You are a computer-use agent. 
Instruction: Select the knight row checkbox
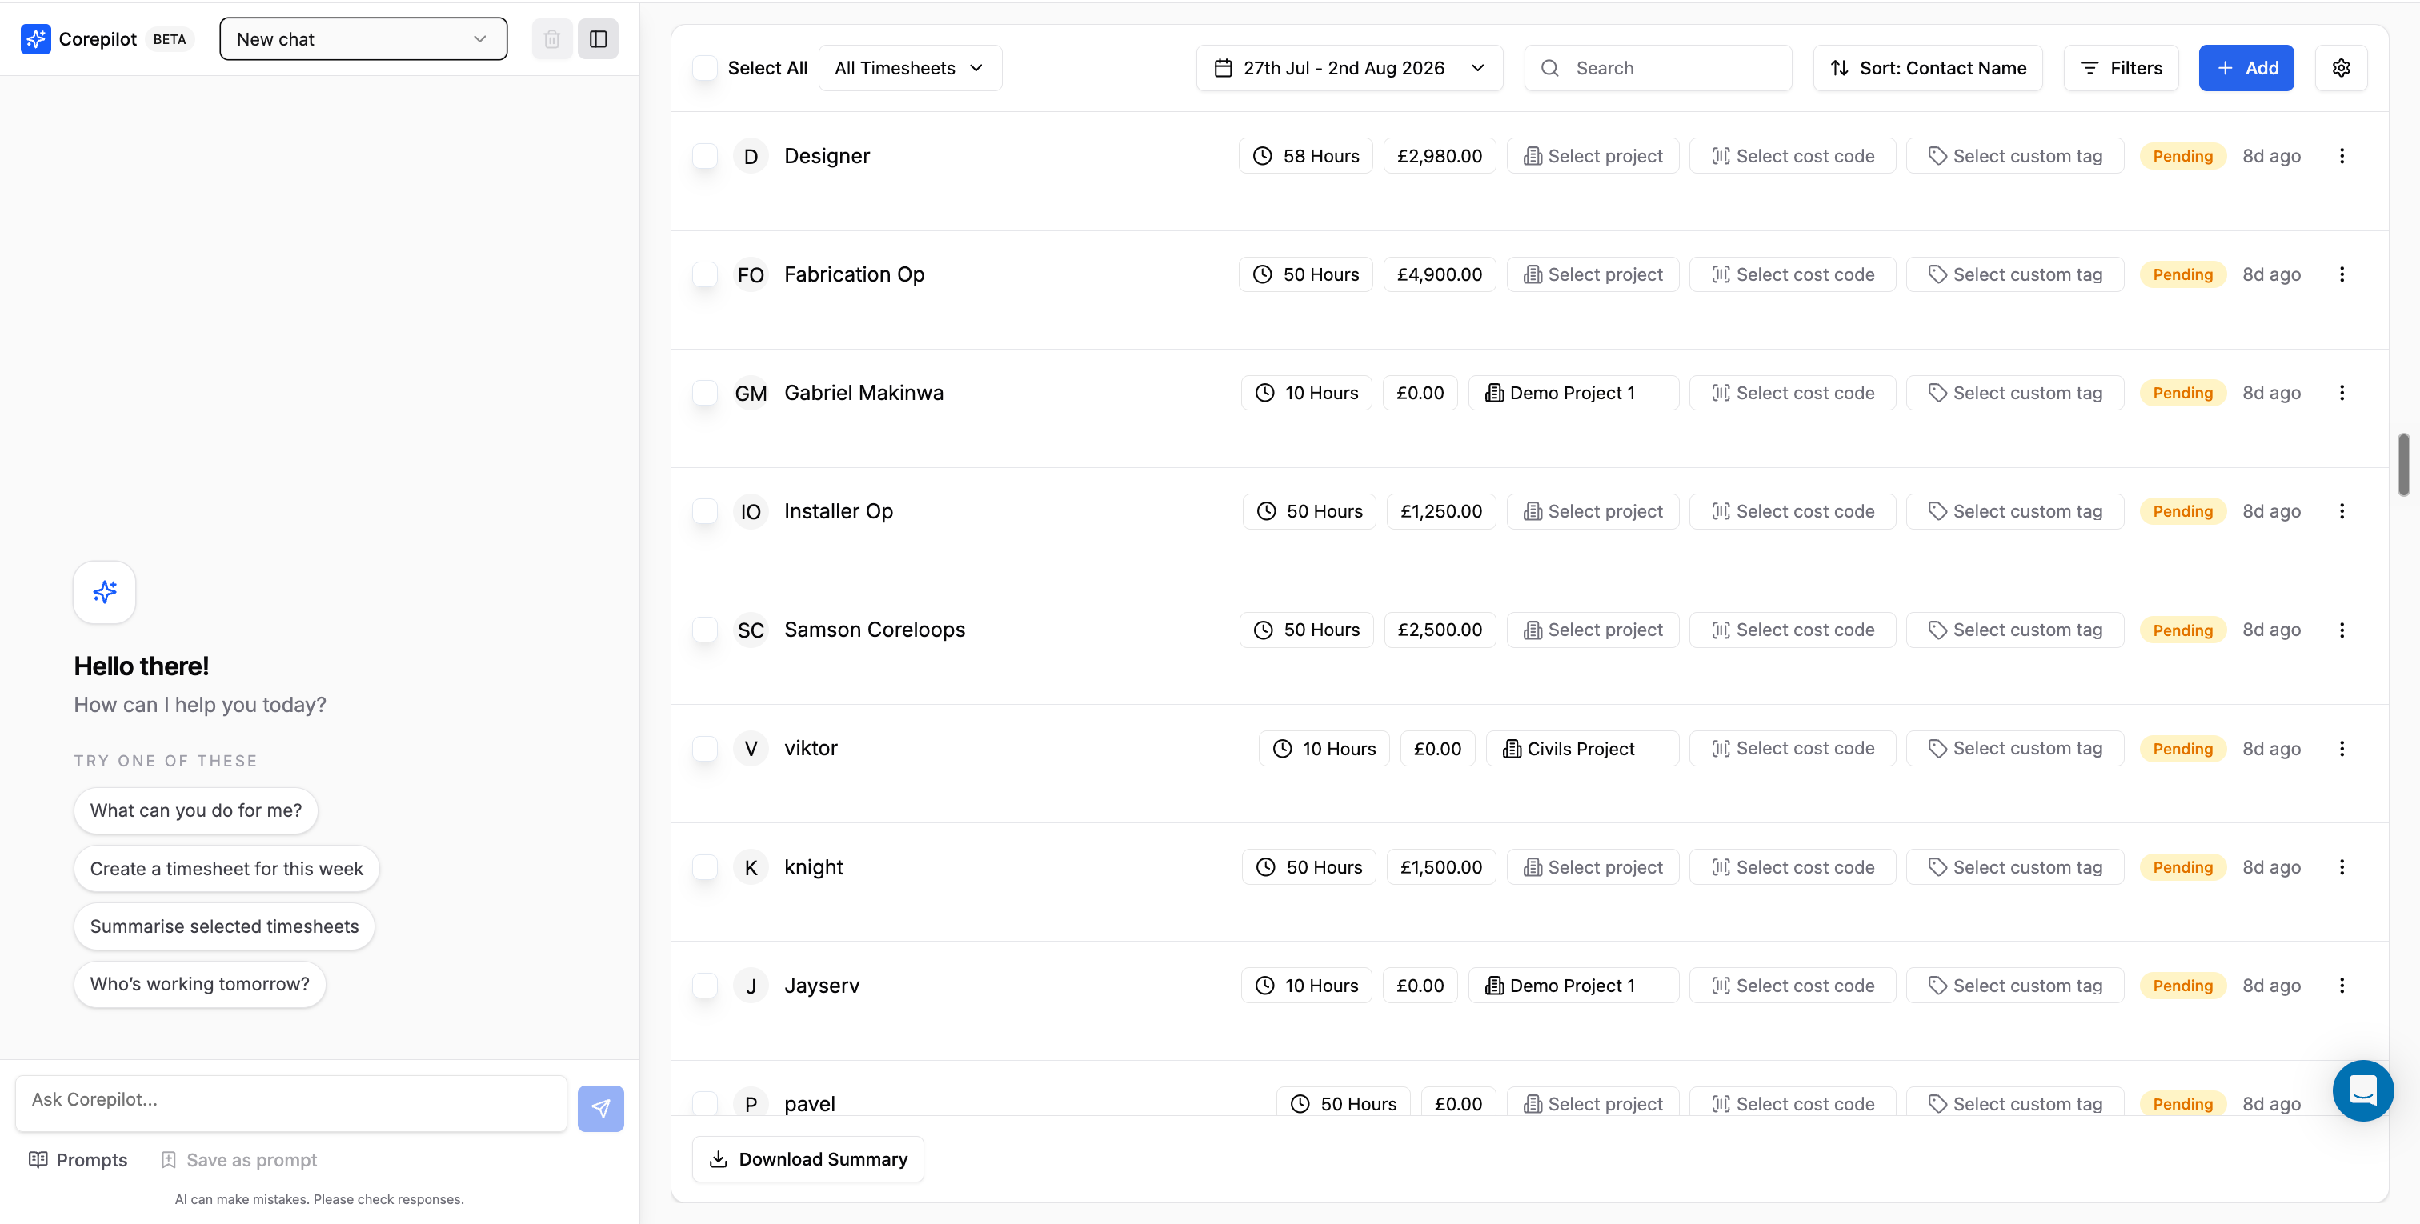tap(704, 867)
